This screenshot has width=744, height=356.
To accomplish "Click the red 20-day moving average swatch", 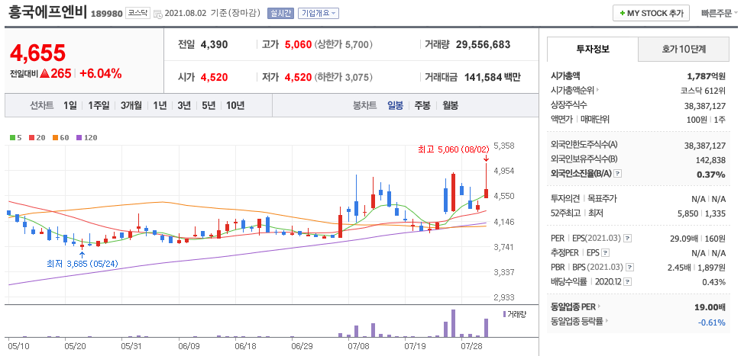I will [31, 138].
